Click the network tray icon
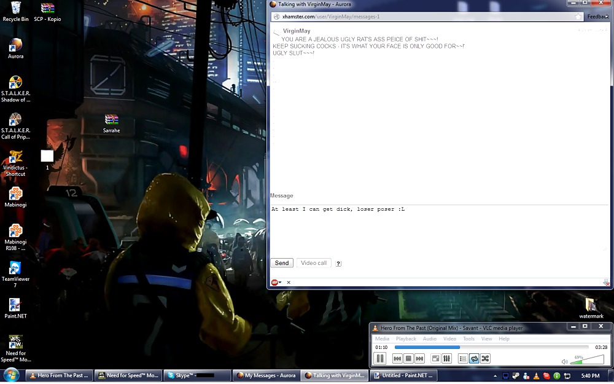This screenshot has height=384, width=614. pyautogui.click(x=567, y=376)
